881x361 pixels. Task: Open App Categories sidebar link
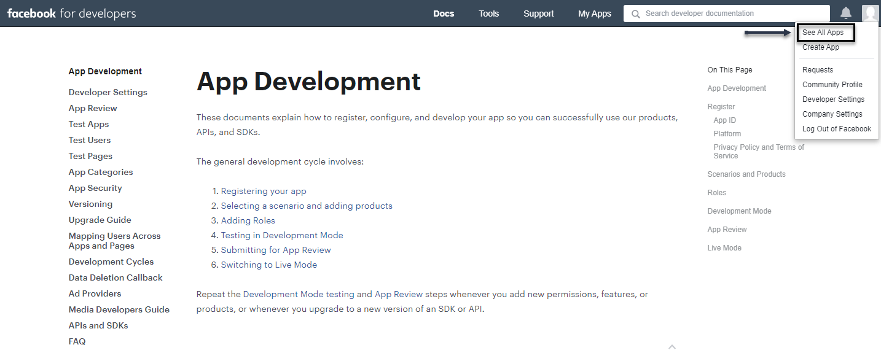(101, 172)
